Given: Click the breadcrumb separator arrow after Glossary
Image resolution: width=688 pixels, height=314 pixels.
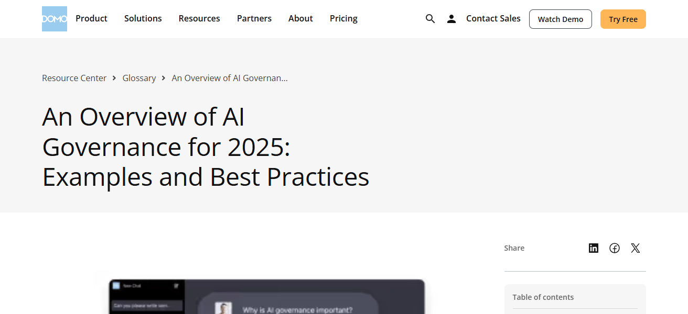Looking at the screenshot, I should coord(163,77).
